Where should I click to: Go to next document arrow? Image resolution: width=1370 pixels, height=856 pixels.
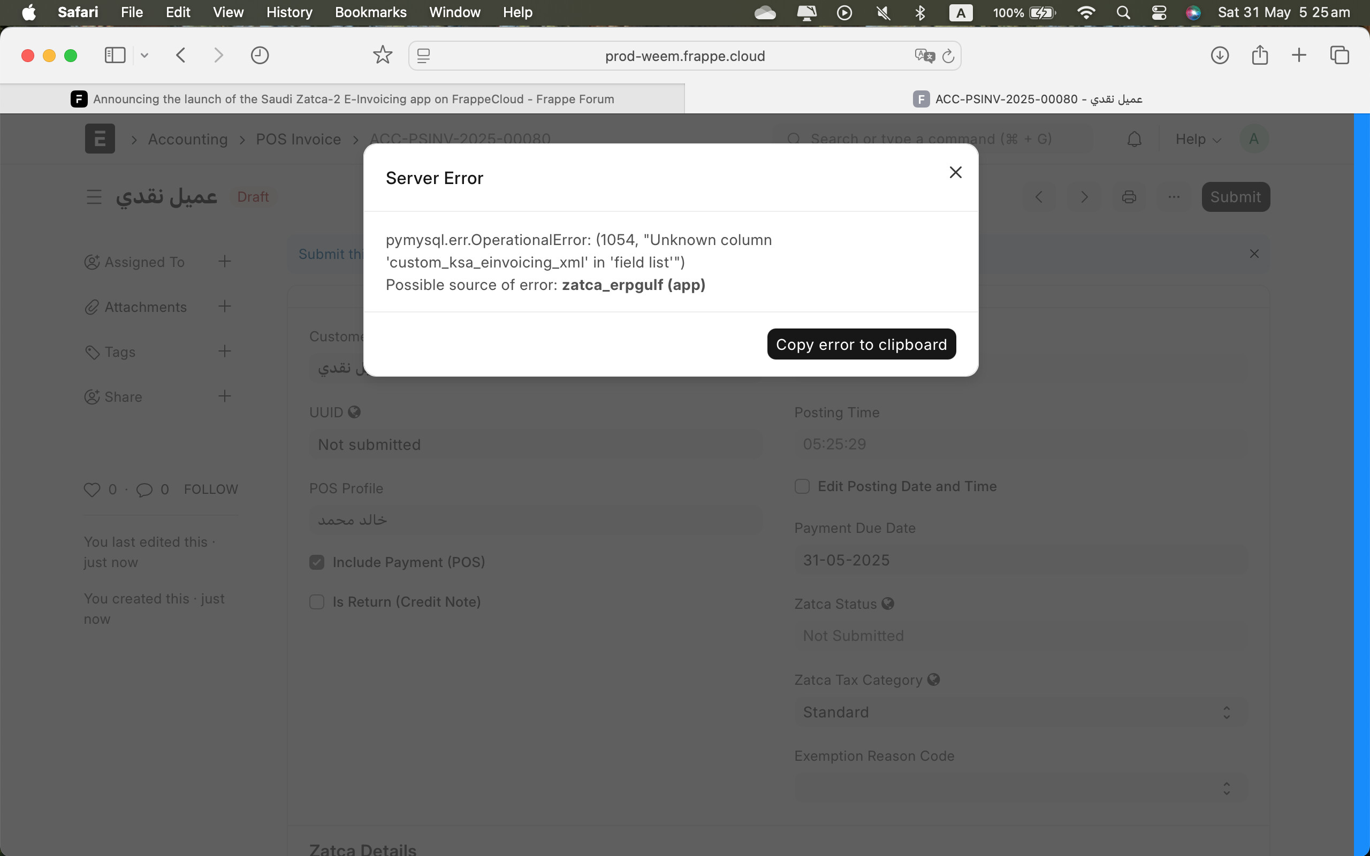(1084, 197)
